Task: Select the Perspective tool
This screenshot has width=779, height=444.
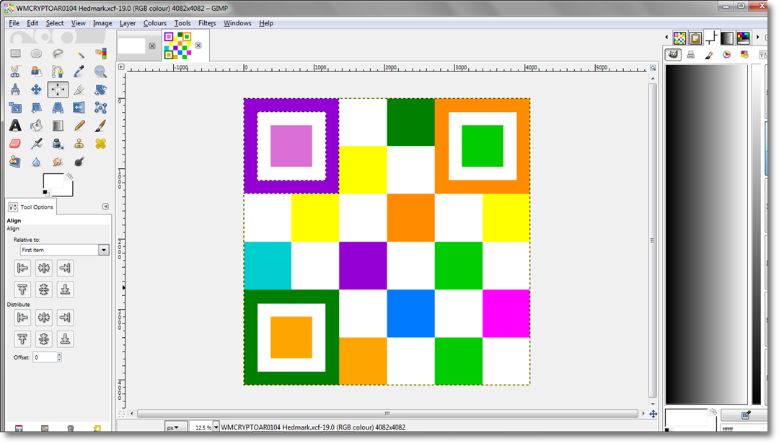Action: click(x=58, y=108)
